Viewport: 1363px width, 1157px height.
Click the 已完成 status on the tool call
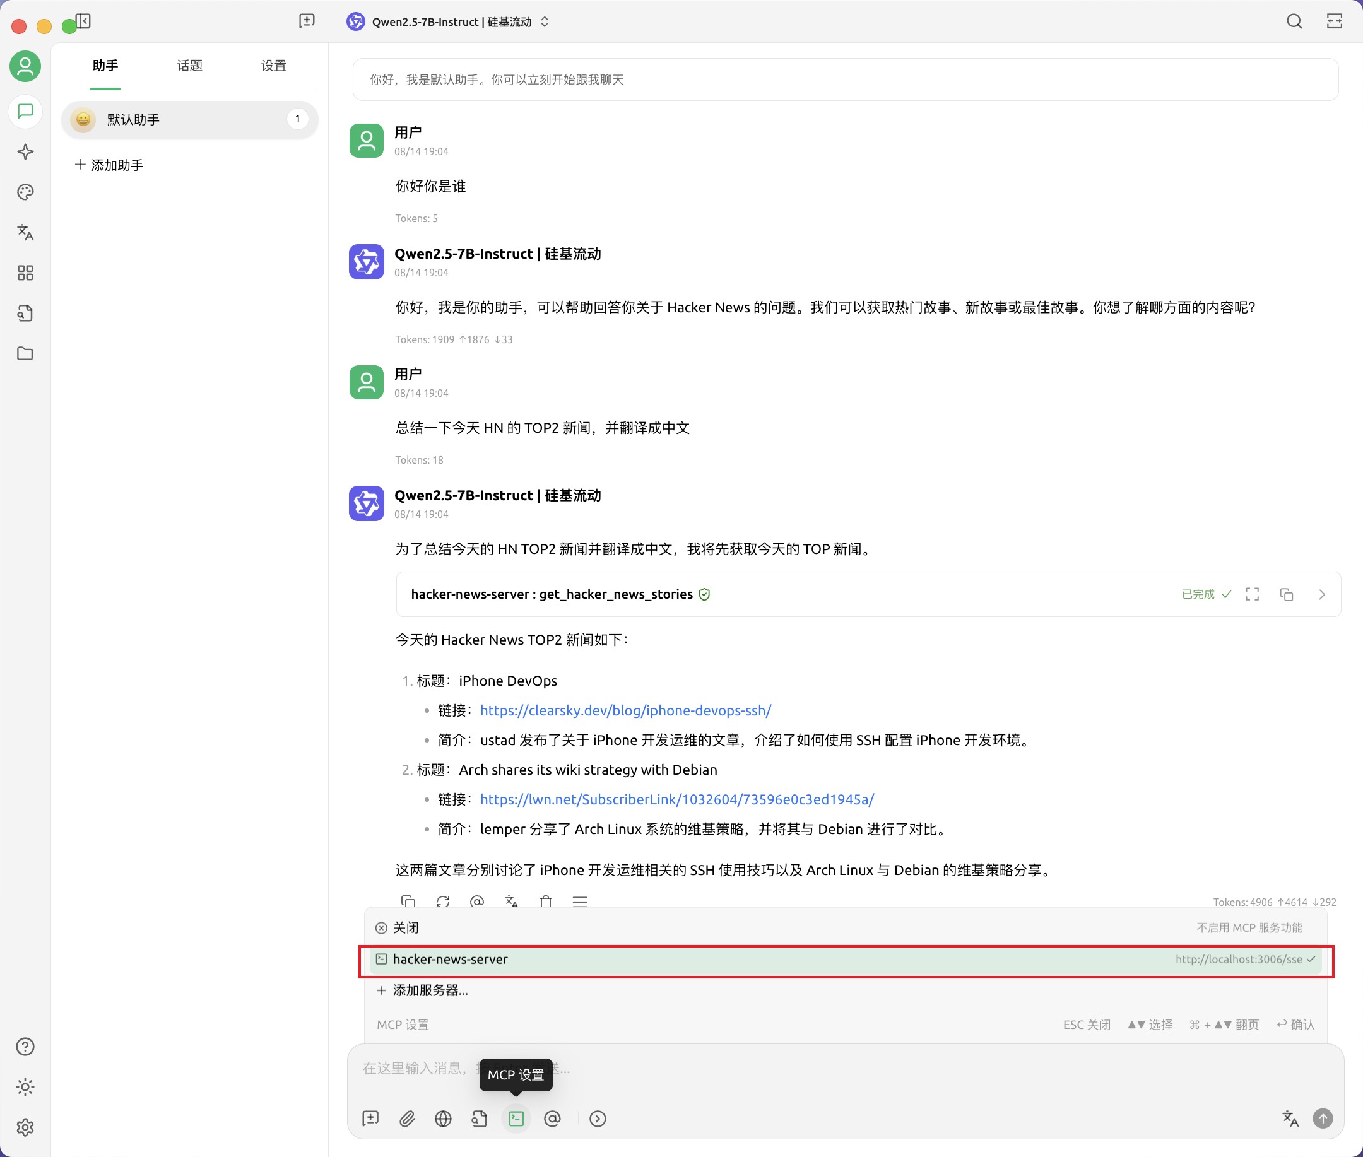tap(1207, 594)
